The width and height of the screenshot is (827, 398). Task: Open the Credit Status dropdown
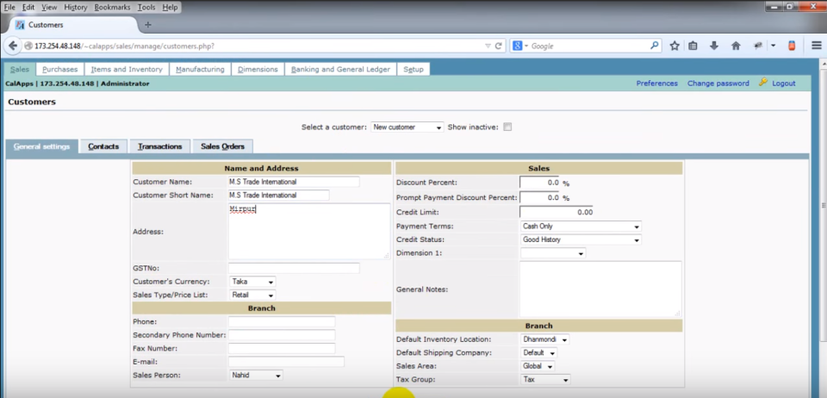tap(581, 239)
